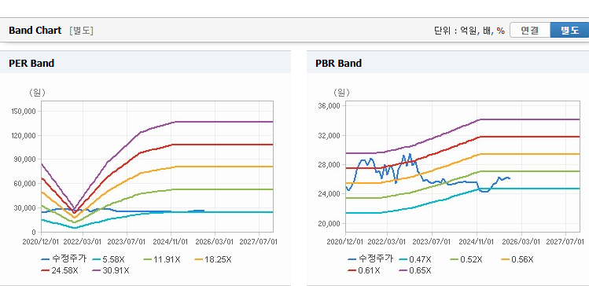Screen dimensions: 589x286
Task: Toggle 0.65X legend series
Action: (x=415, y=270)
